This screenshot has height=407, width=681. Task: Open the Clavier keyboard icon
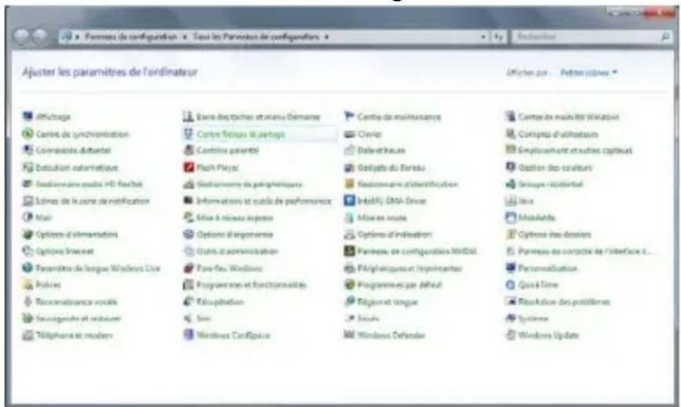coord(349,134)
